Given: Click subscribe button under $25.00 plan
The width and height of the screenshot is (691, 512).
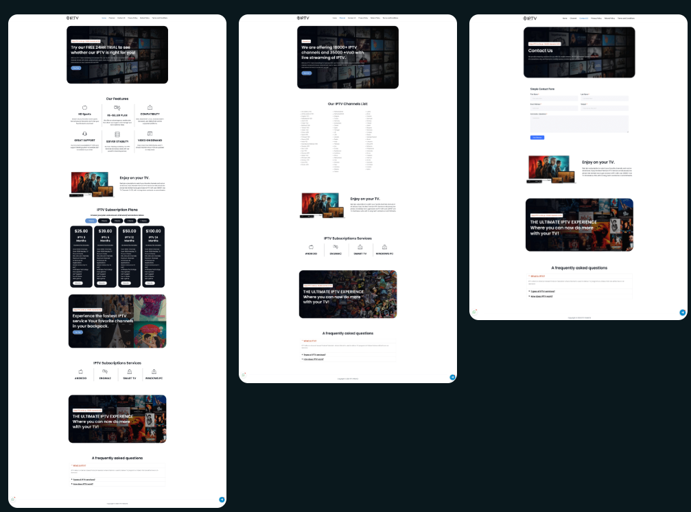Looking at the screenshot, I should 78,282.
